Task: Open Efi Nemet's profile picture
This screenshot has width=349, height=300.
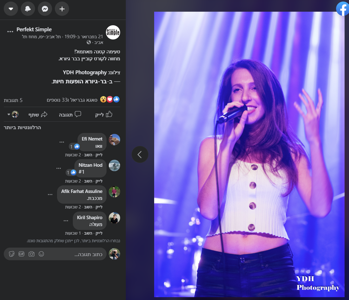Action: coord(114,140)
